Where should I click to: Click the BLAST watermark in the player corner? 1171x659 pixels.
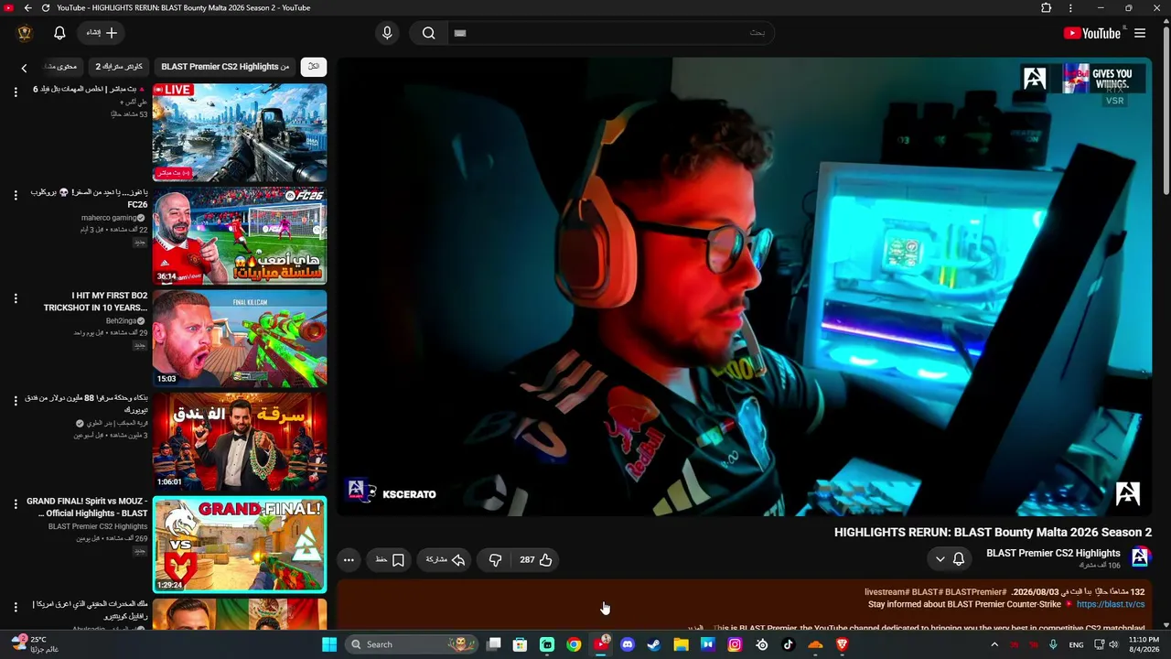coord(1127,494)
